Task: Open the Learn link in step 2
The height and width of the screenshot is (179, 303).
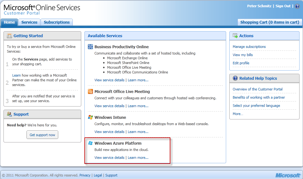Action: click(x=16, y=75)
